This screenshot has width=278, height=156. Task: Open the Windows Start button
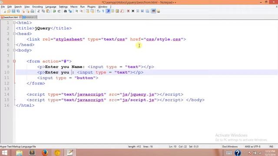(4, 153)
